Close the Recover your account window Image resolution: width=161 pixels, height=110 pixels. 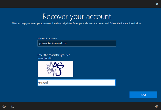point(157,4)
